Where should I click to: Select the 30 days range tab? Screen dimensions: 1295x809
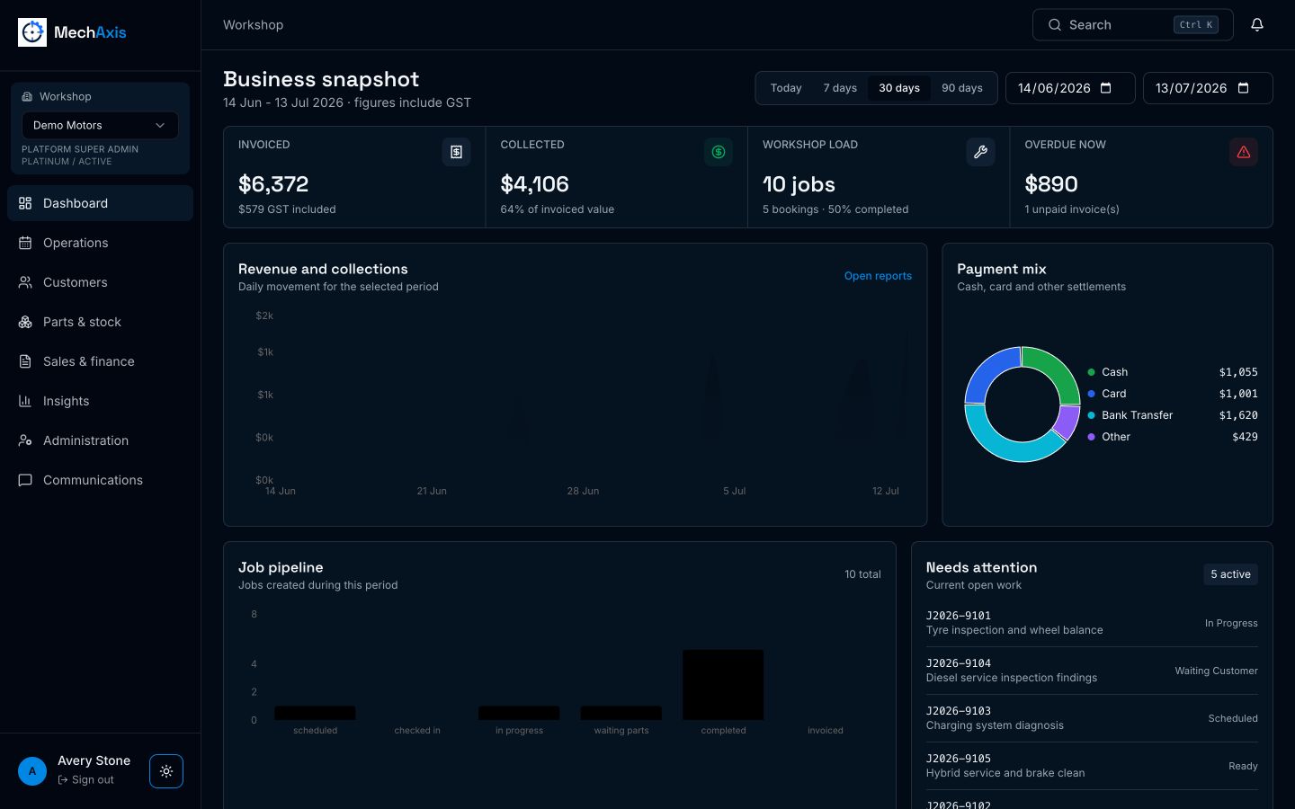click(x=899, y=88)
